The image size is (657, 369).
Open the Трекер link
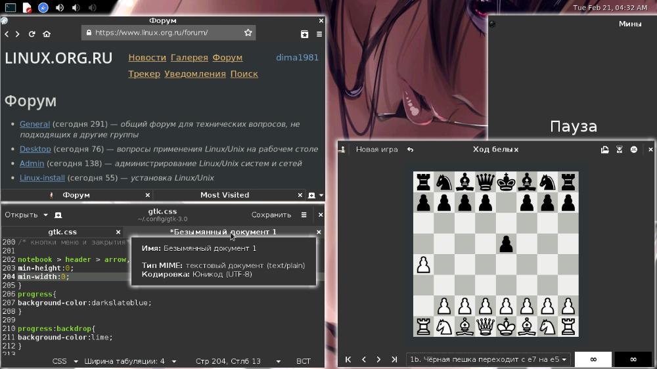[x=144, y=74]
